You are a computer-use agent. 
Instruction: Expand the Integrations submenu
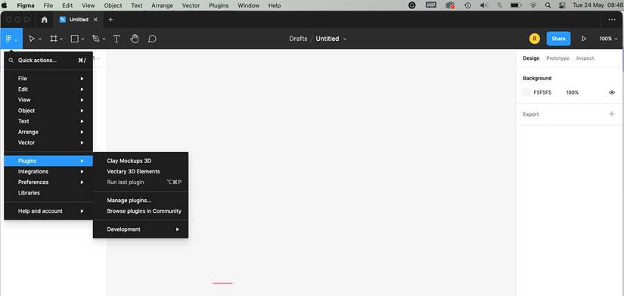(48, 171)
